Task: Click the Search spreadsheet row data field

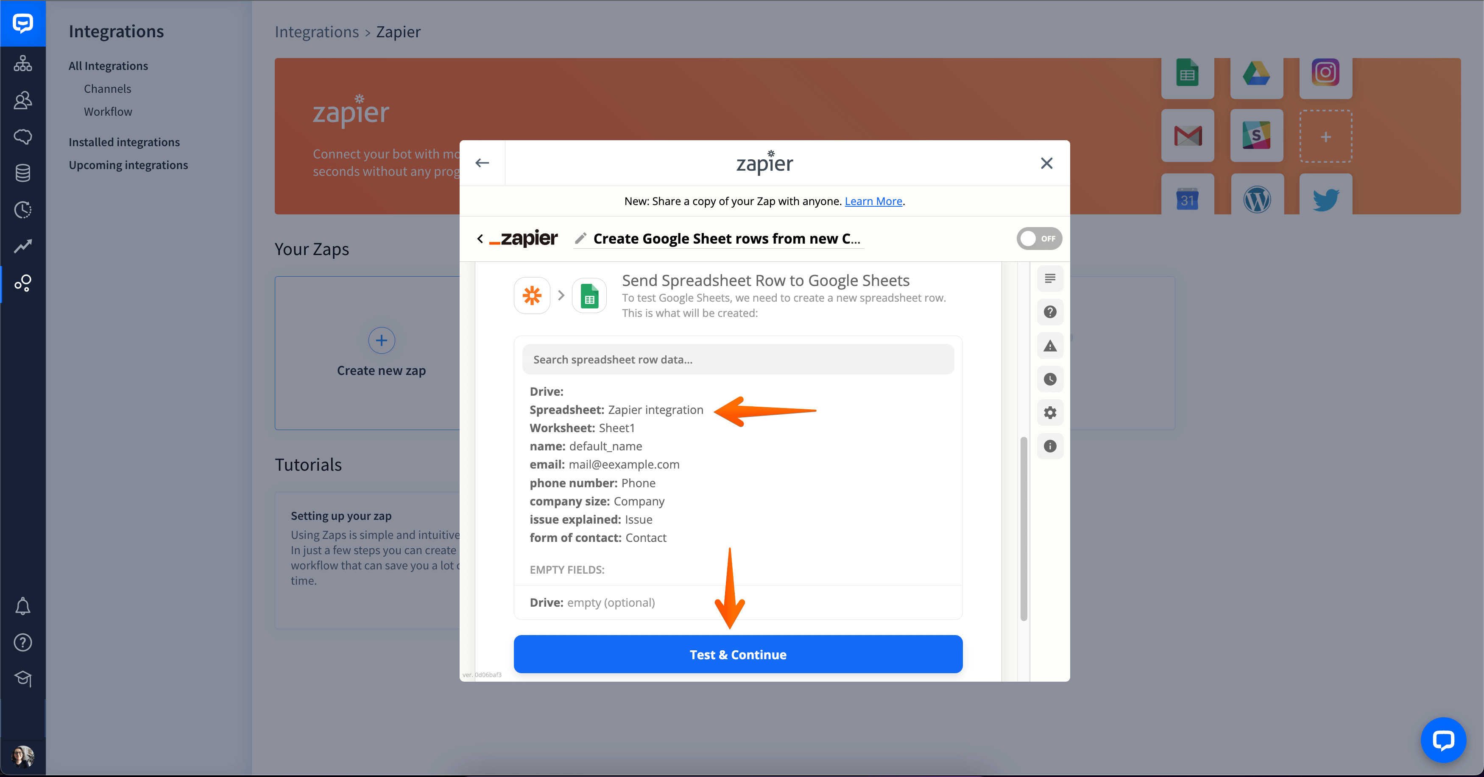Action: [738, 360]
